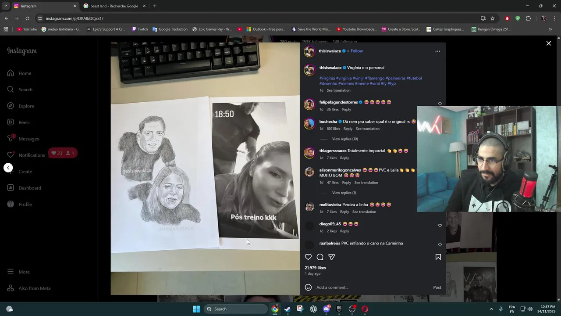Open the #vinijr hashtag
The width and height of the screenshot is (561, 316).
(358, 78)
